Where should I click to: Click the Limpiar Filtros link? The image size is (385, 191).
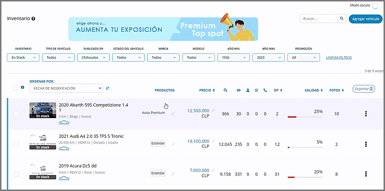(x=339, y=58)
